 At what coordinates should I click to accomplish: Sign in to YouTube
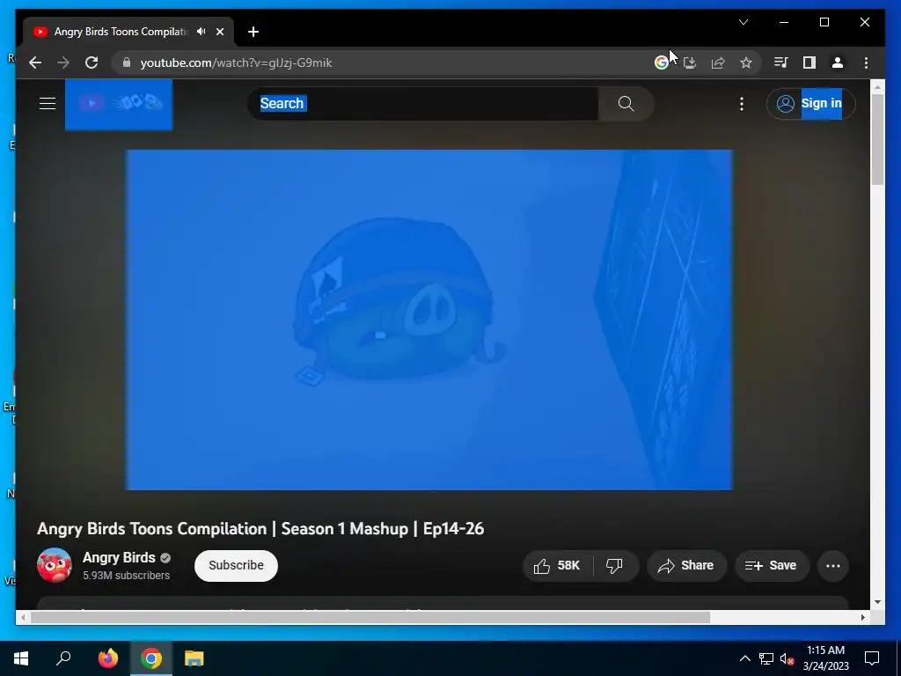(x=810, y=104)
